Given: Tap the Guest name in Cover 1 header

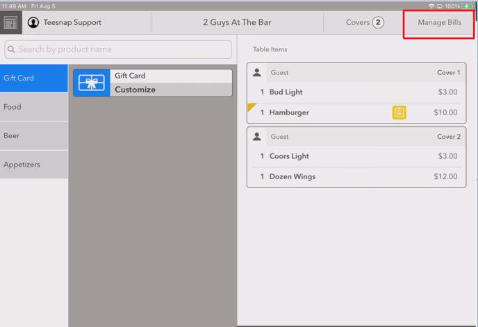Looking at the screenshot, I should 279,72.
